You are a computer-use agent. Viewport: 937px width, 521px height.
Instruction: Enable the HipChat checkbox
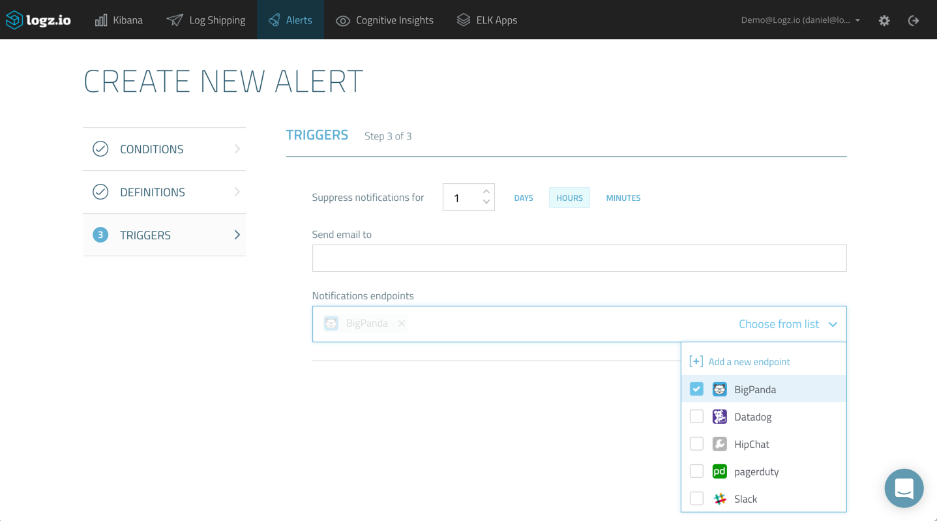[696, 444]
